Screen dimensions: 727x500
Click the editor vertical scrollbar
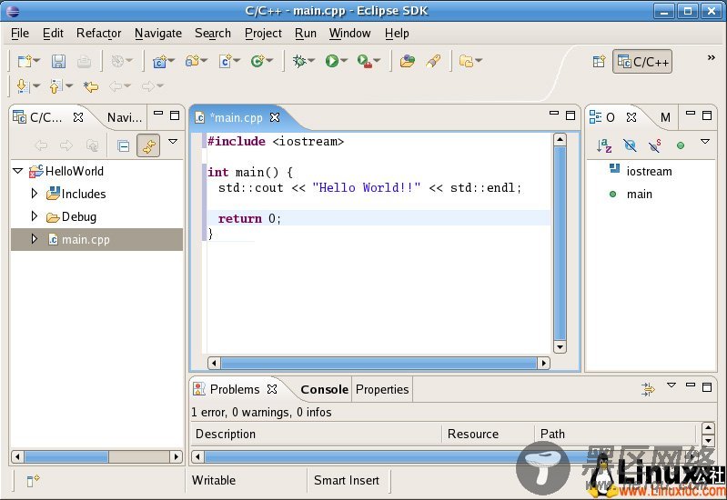click(x=560, y=244)
